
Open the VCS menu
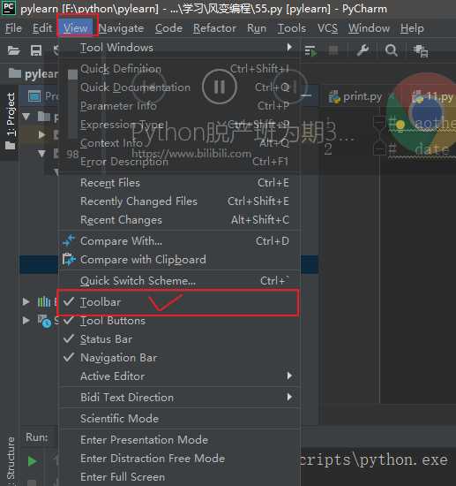pyautogui.click(x=327, y=28)
